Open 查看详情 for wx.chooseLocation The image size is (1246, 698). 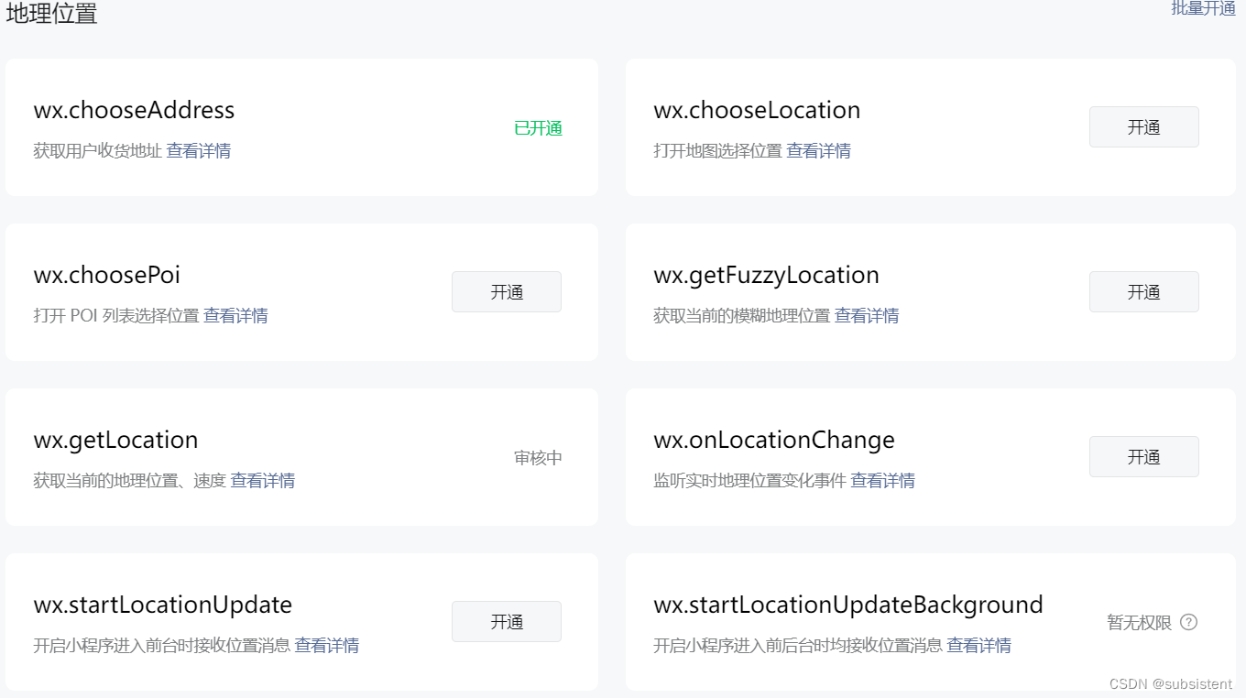click(x=818, y=150)
